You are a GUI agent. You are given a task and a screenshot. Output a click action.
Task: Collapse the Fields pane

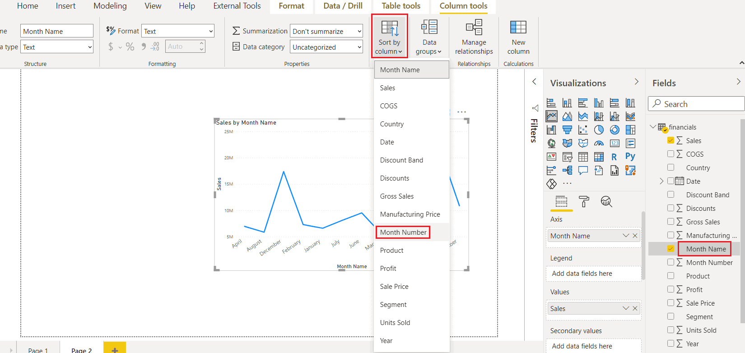click(739, 82)
